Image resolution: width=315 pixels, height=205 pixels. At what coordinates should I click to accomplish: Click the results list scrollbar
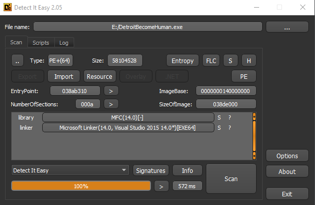click(x=254, y=137)
